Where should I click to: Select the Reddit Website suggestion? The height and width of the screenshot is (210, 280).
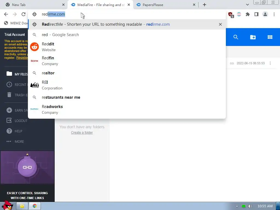point(127,47)
